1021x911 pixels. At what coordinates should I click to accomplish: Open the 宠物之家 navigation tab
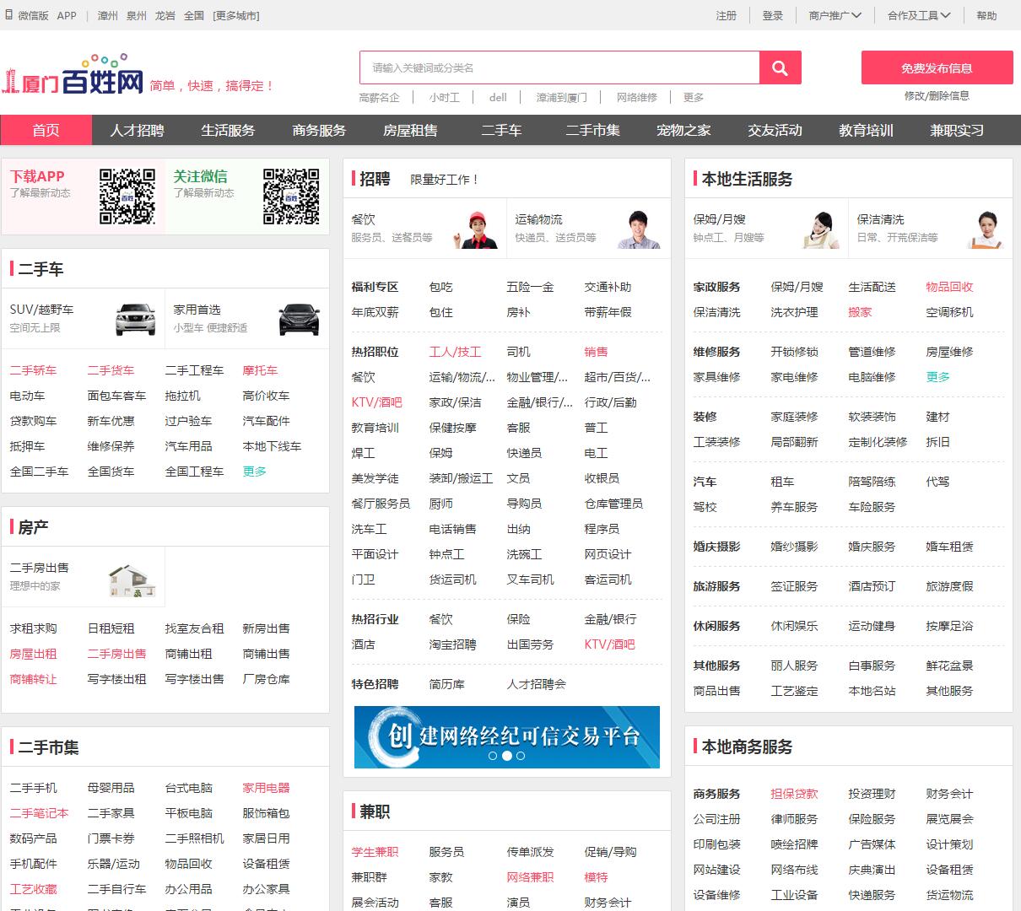tap(683, 130)
